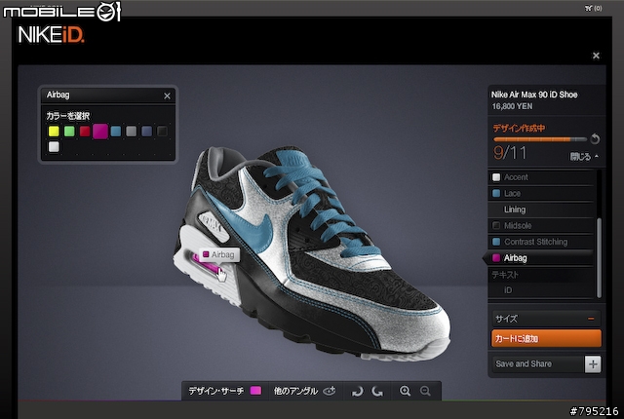Click the Nike Air Max 90 iD Shoe title

(x=534, y=95)
